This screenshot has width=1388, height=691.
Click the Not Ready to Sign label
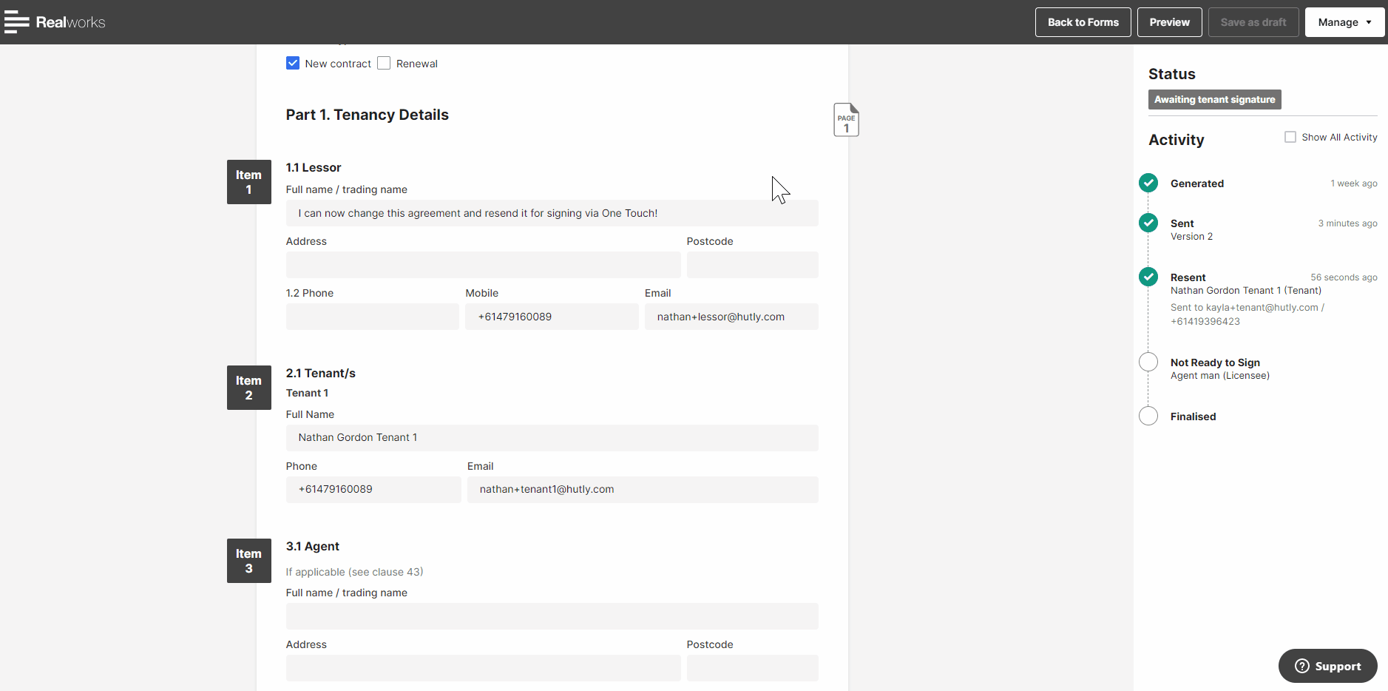pos(1215,363)
